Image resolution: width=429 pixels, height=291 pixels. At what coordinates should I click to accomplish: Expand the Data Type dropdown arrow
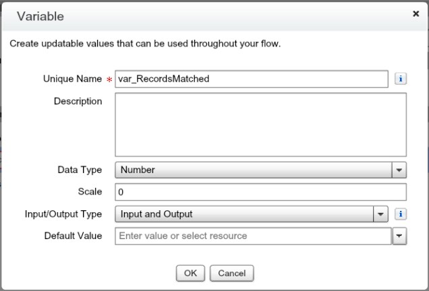[399, 170]
